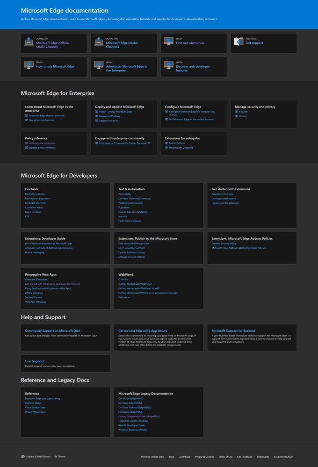The height and width of the screenshot is (467, 318).
Task: Click the book icon next to Video - Deploy Microsoft Edge
Action: [x=96, y=112]
